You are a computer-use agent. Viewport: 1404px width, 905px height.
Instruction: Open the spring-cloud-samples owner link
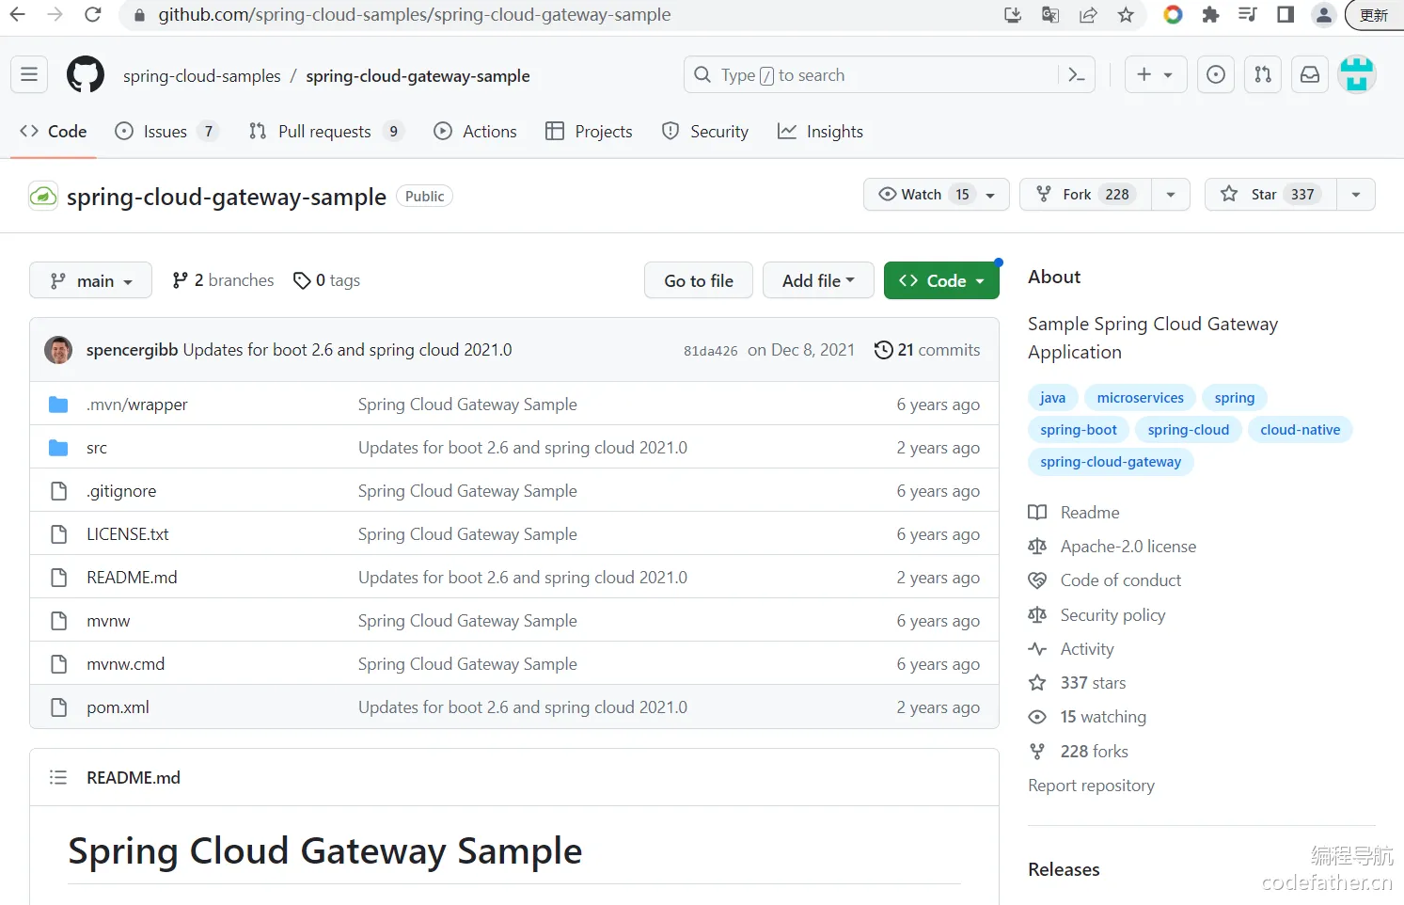pyautogui.click(x=202, y=76)
